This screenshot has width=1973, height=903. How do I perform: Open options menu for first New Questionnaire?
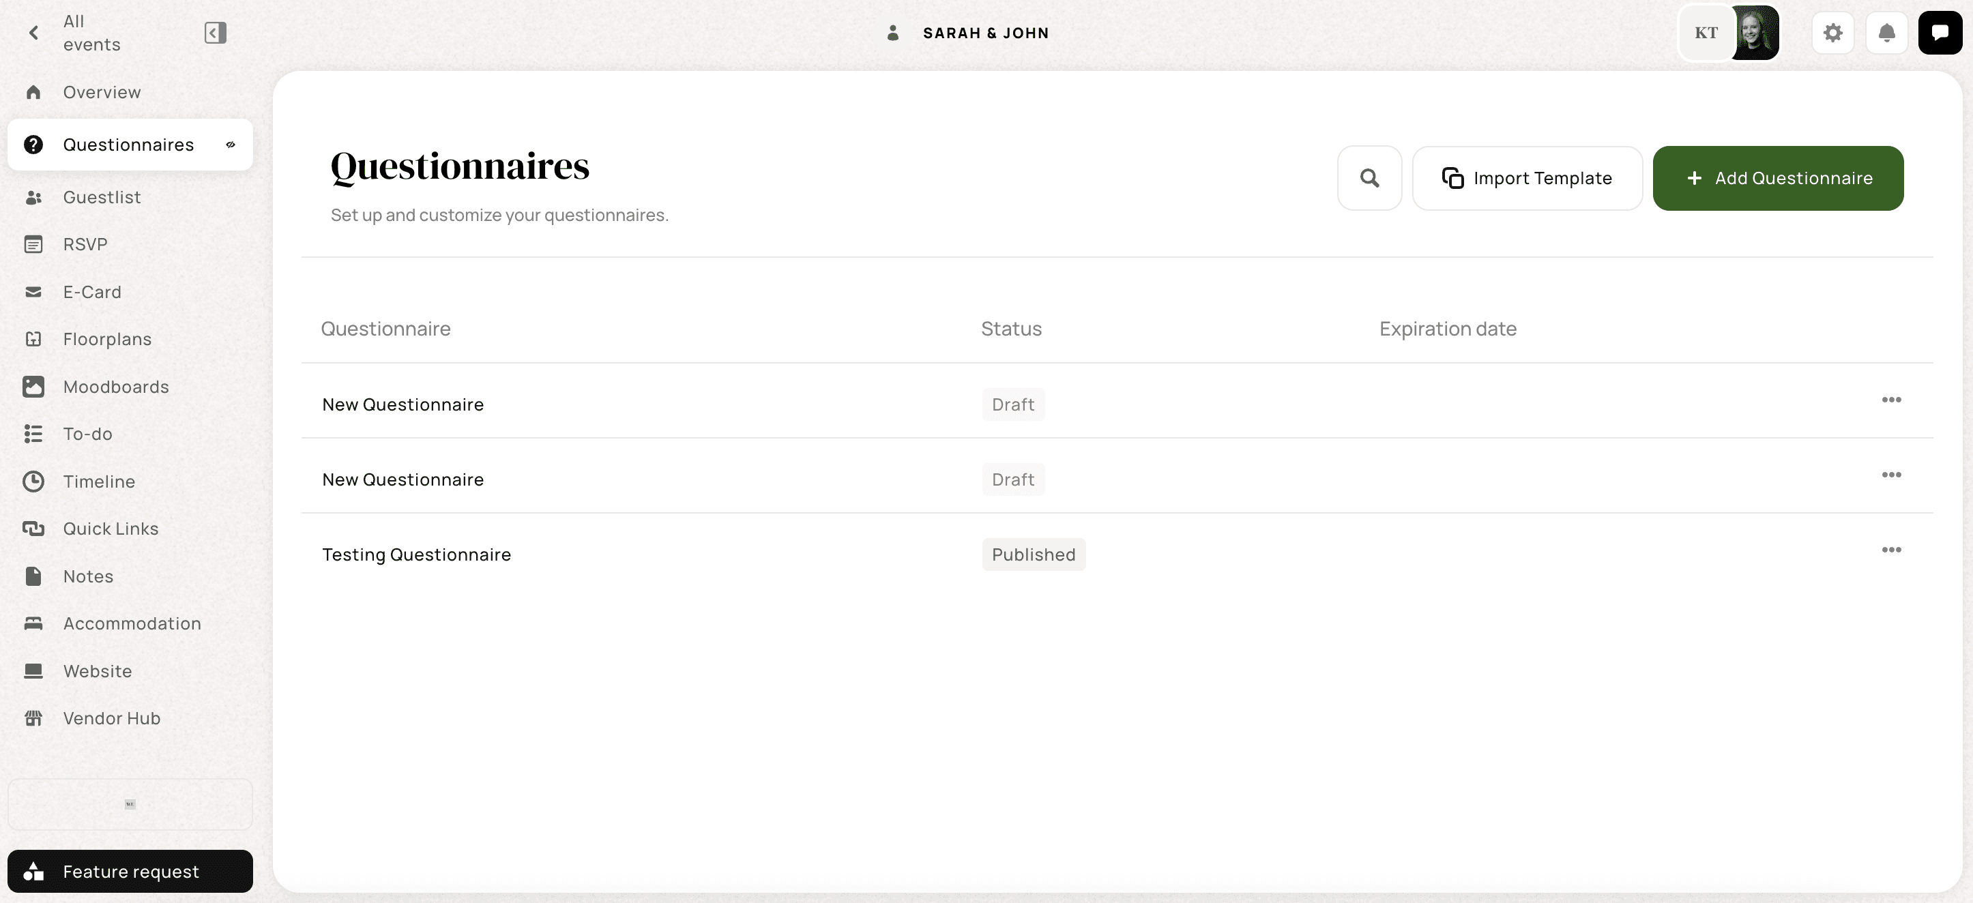(x=1890, y=400)
